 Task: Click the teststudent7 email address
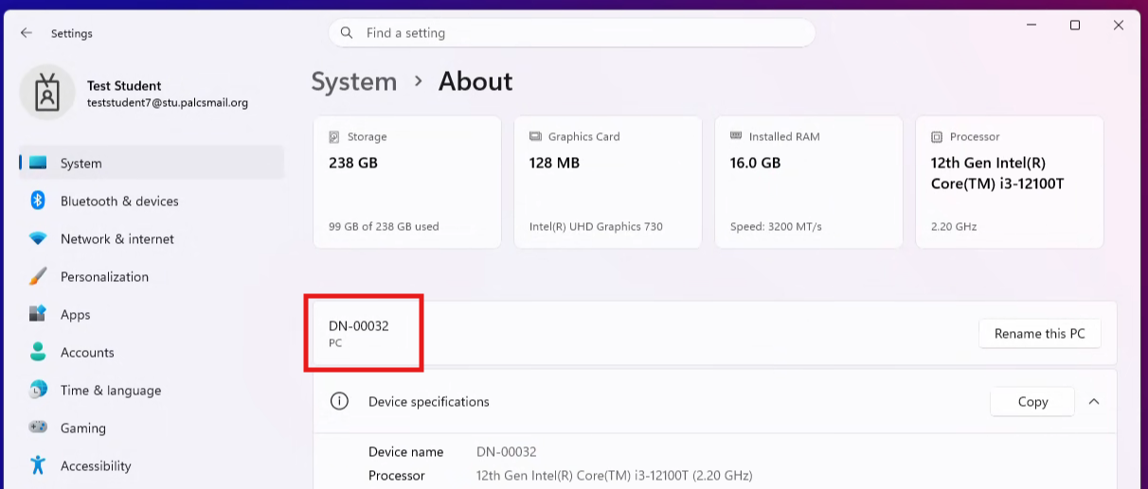click(168, 102)
